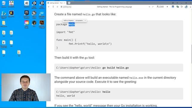Click the word 'package' in the code
The width and height of the screenshot is (192, 108).
click(61, 24)
